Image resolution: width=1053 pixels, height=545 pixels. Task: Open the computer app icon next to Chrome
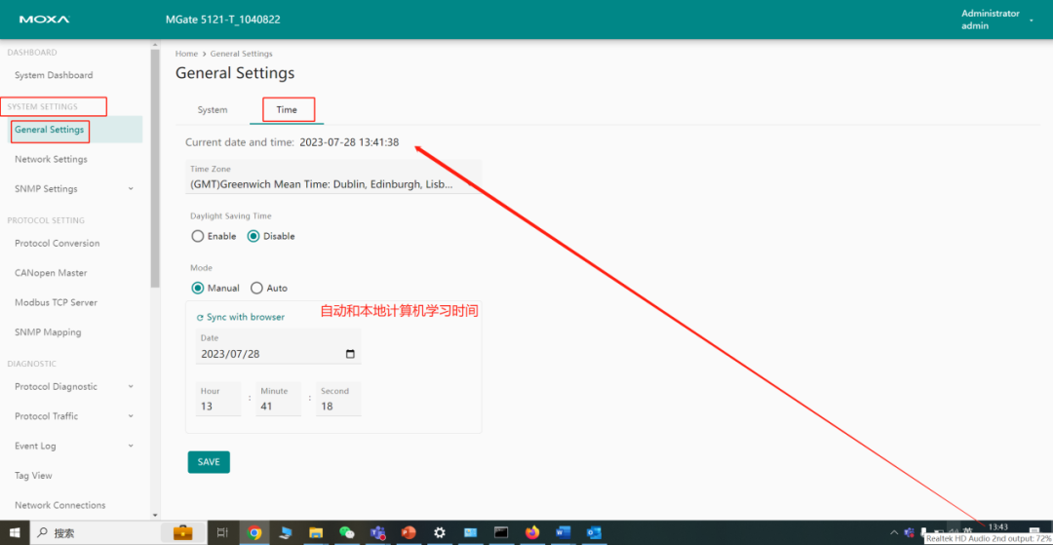pos(285,533)
